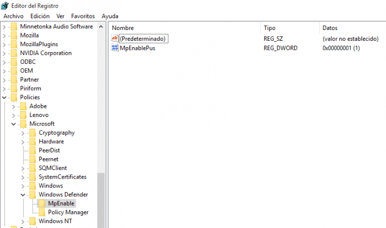386x228 pixels.
Task: Click the (Predeterminado) string value icon
Action: tap(115, 39)
